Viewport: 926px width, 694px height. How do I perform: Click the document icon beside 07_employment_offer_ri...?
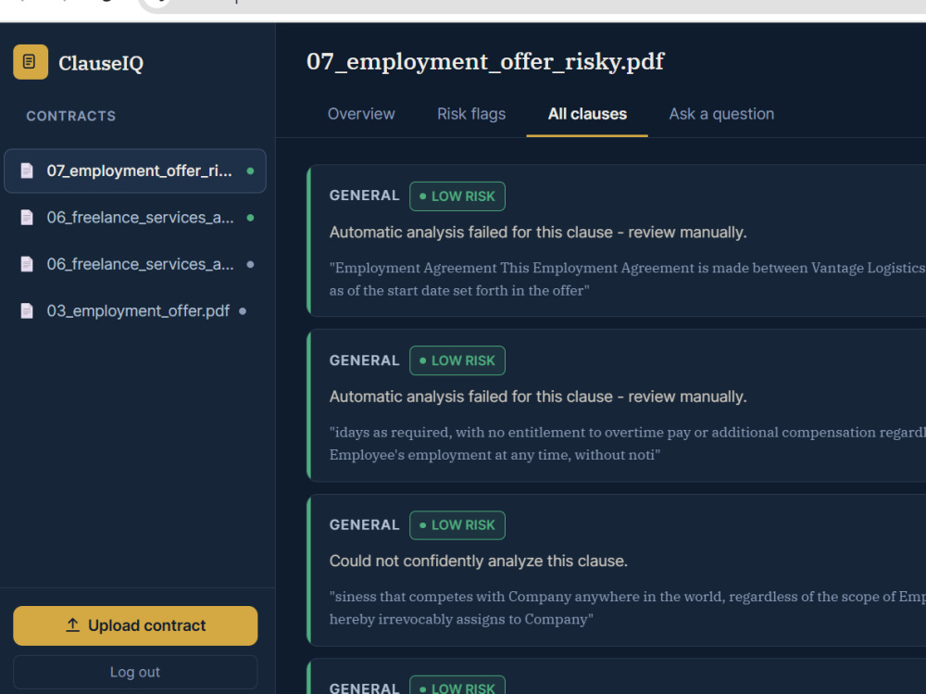27,170
